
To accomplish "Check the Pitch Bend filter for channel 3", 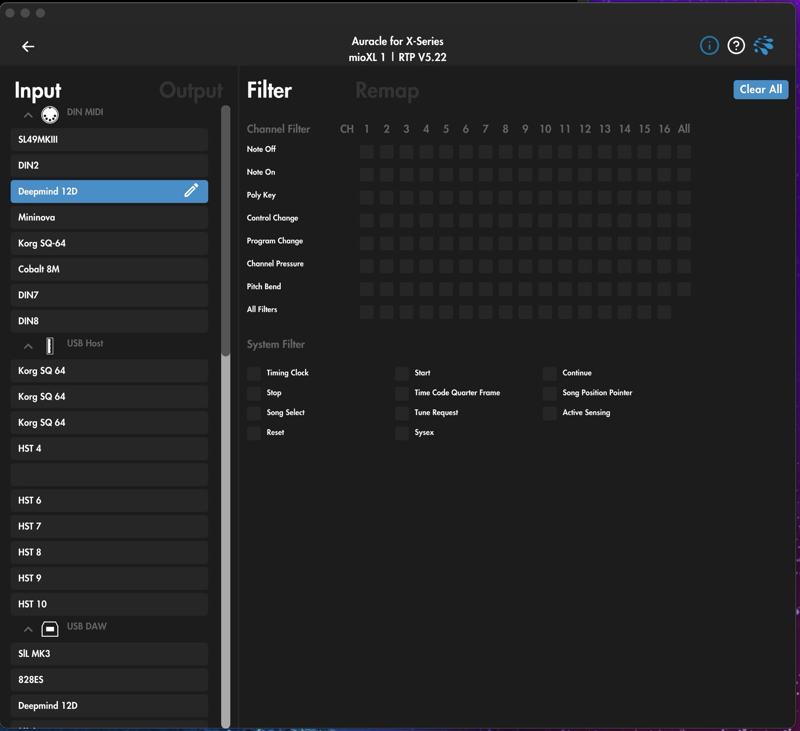I will click(406, 289).
